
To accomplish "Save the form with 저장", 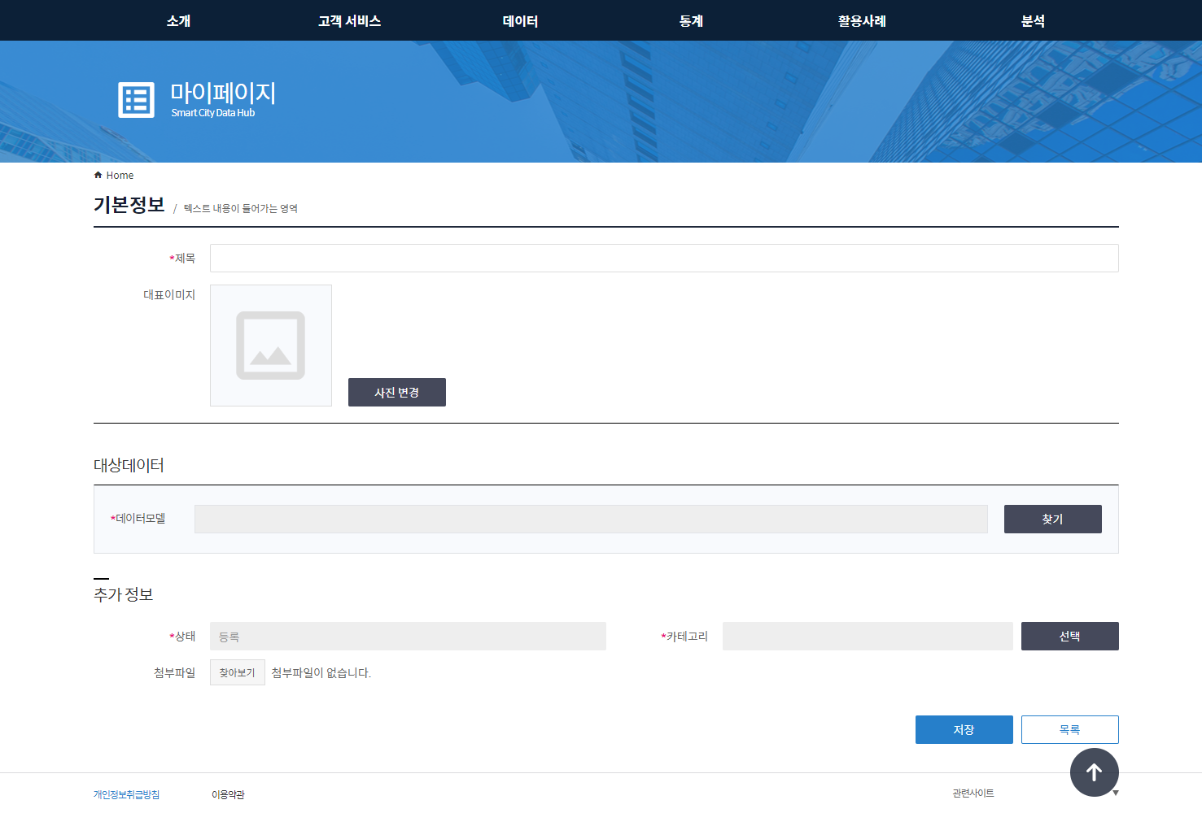I will pos(964,730).
